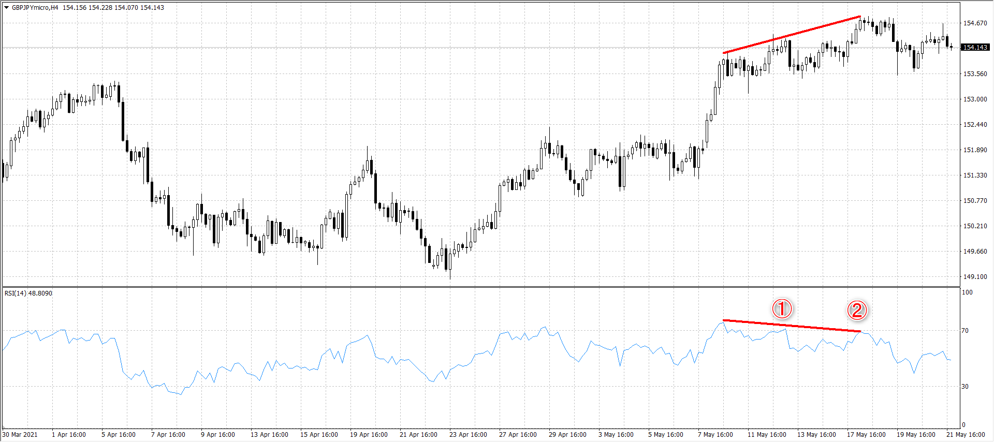
Task: Select the red trendline in RSI window
Action: (x=792, y=326)
